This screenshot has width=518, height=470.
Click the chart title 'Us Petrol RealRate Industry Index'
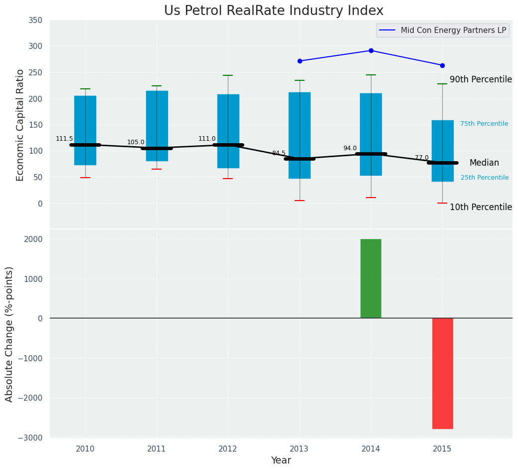pyautogui.click(x=274, y=11)
